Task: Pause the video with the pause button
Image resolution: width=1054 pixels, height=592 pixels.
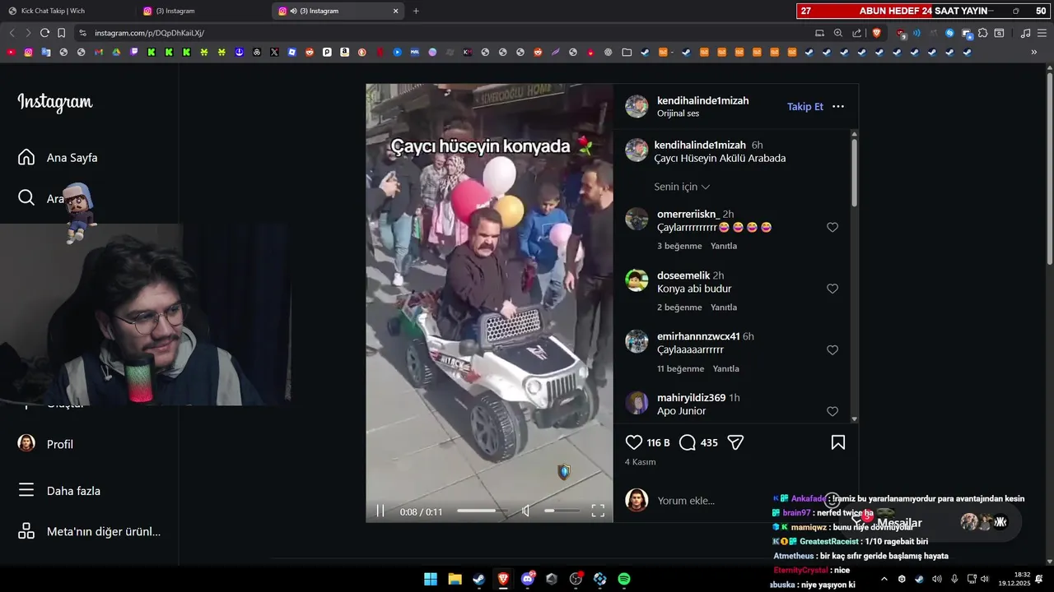Action: (380, 511)
